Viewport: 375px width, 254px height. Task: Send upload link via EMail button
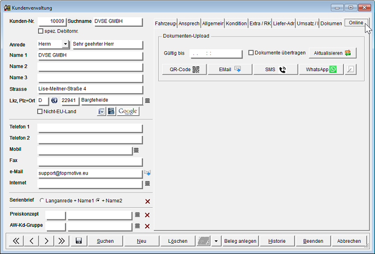click(x=230, y=69)
